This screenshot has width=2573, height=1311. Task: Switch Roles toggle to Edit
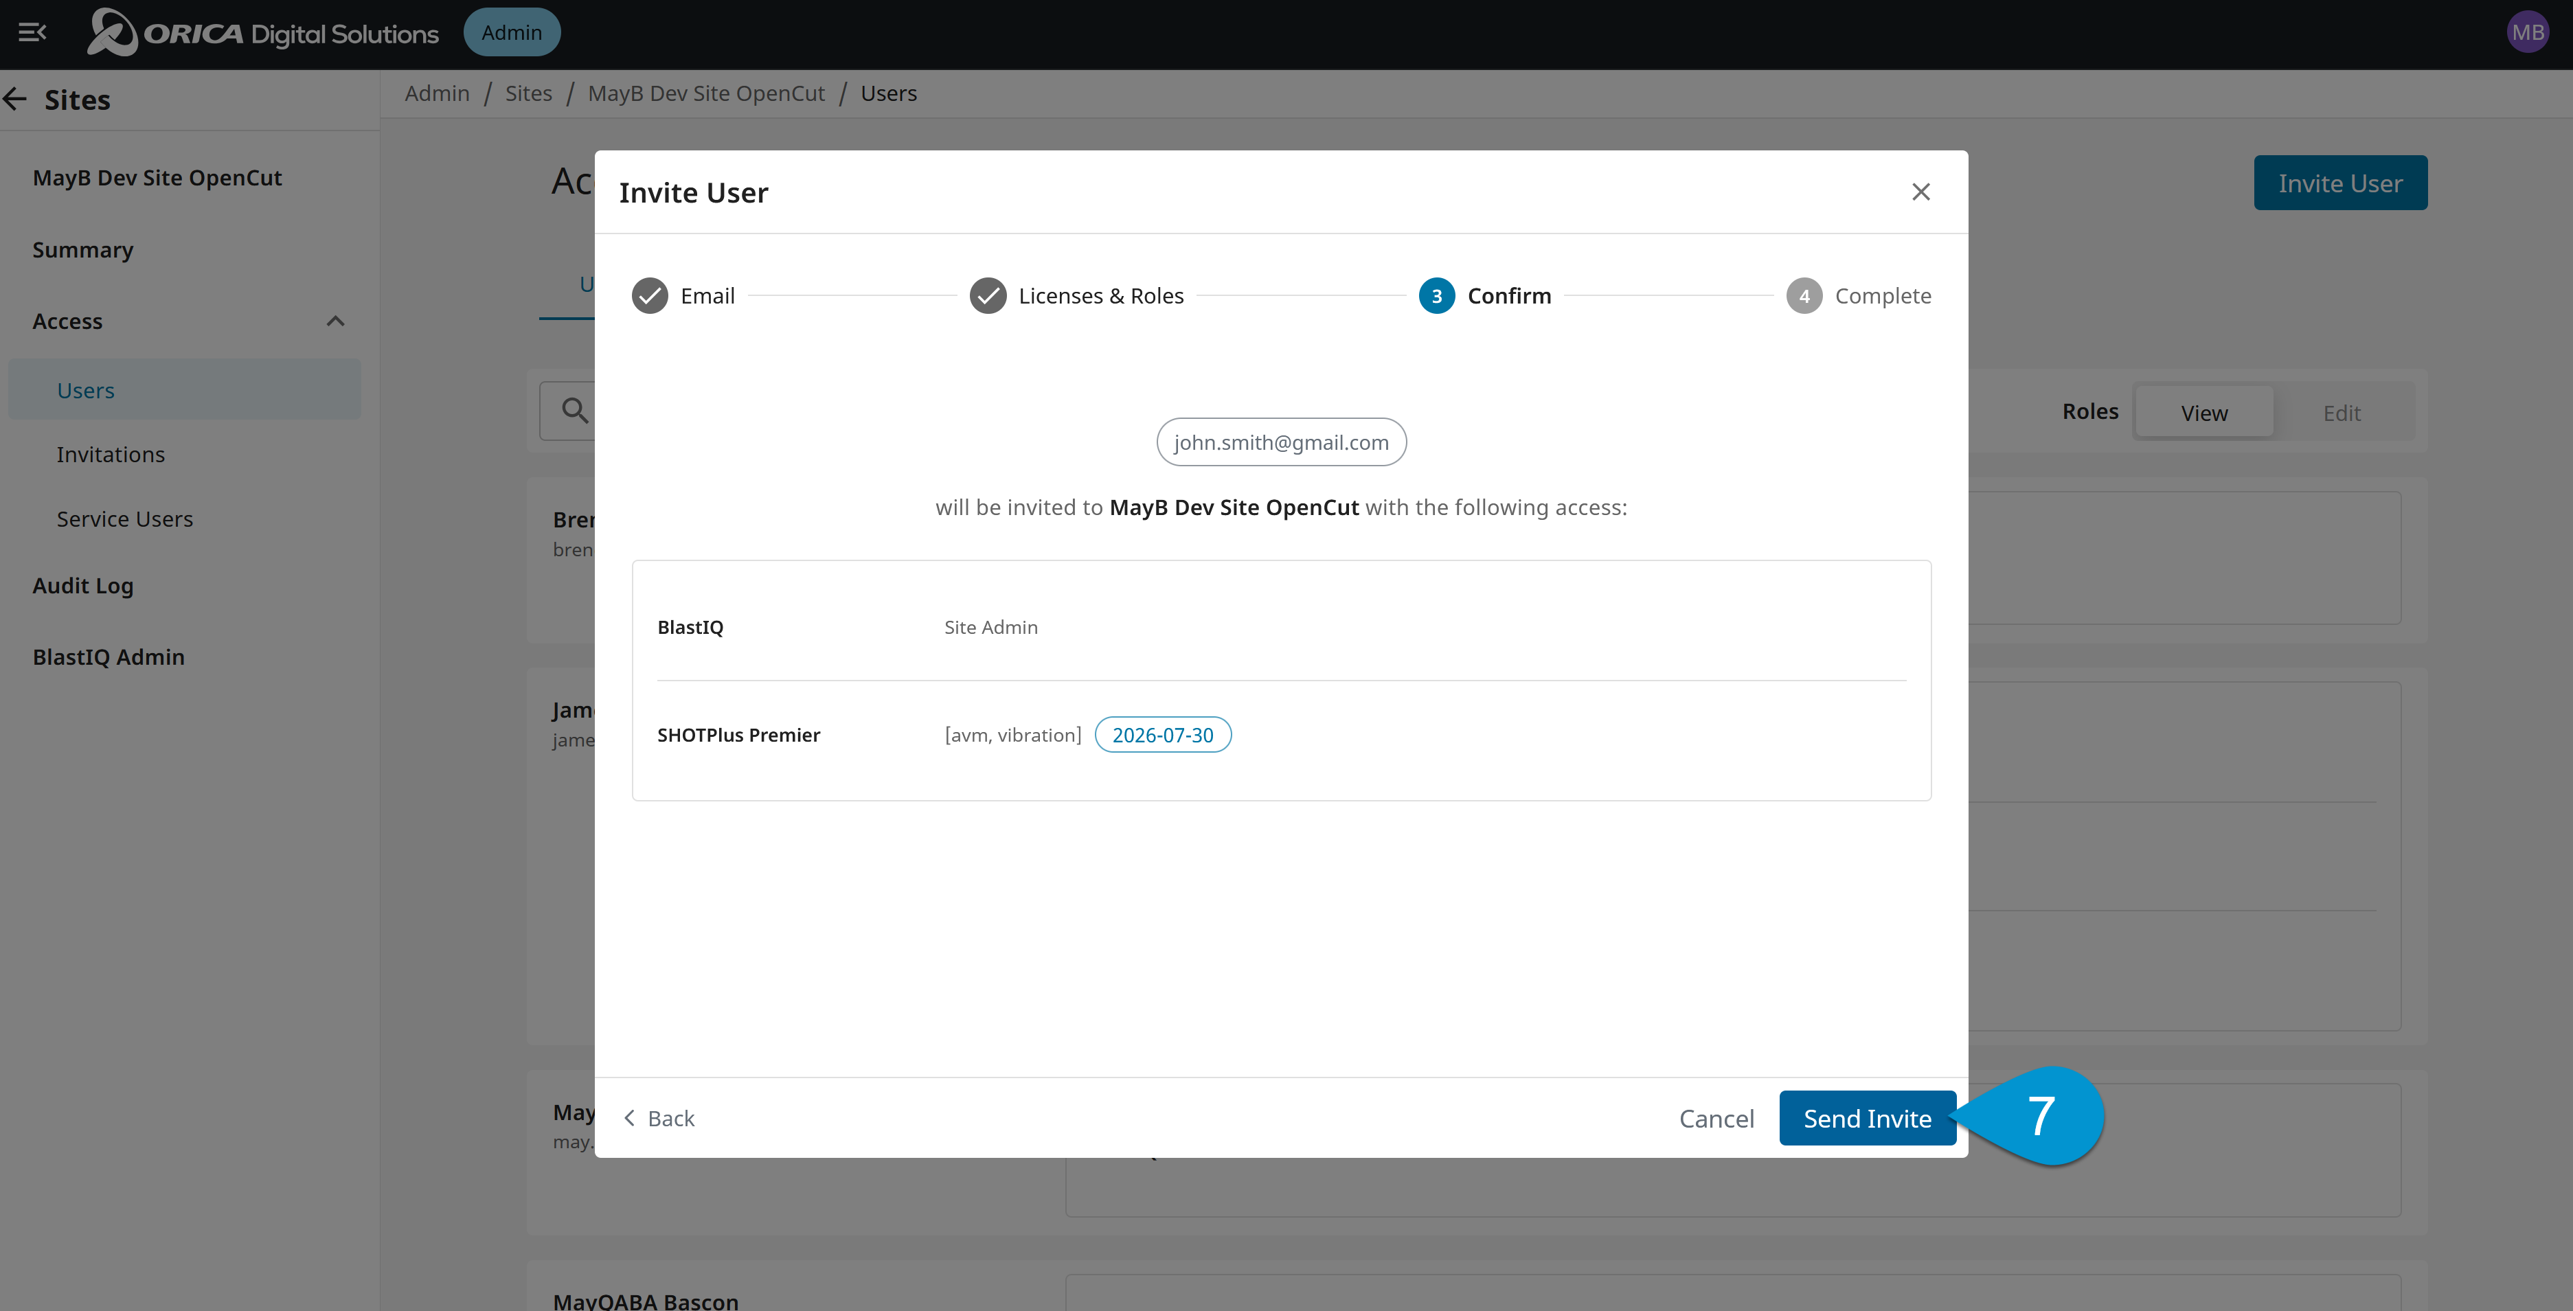2342,412
